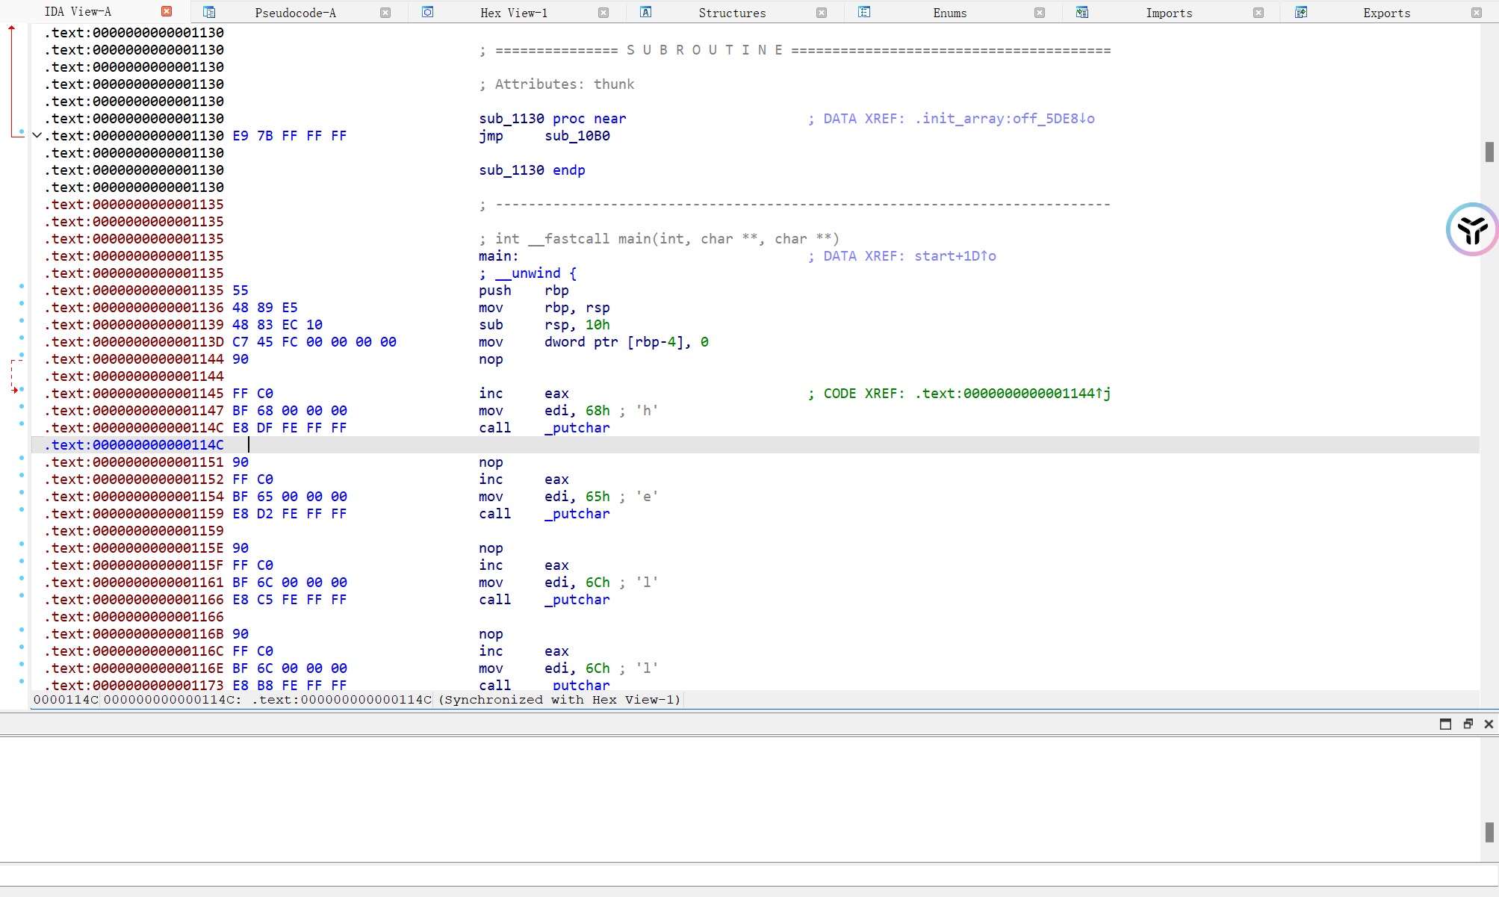
Task: Open the floating round assistant icon
Action: click(x=1472, y=229)
